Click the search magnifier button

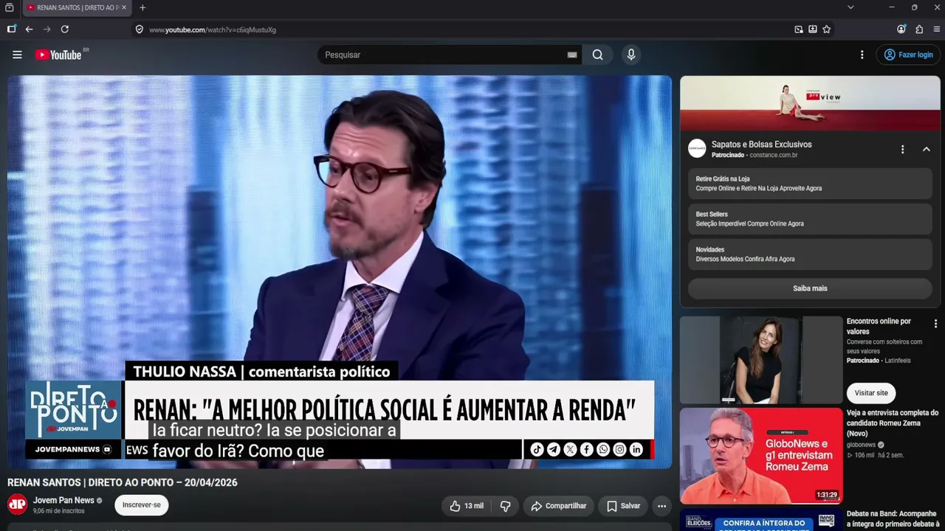coord(597,55)
